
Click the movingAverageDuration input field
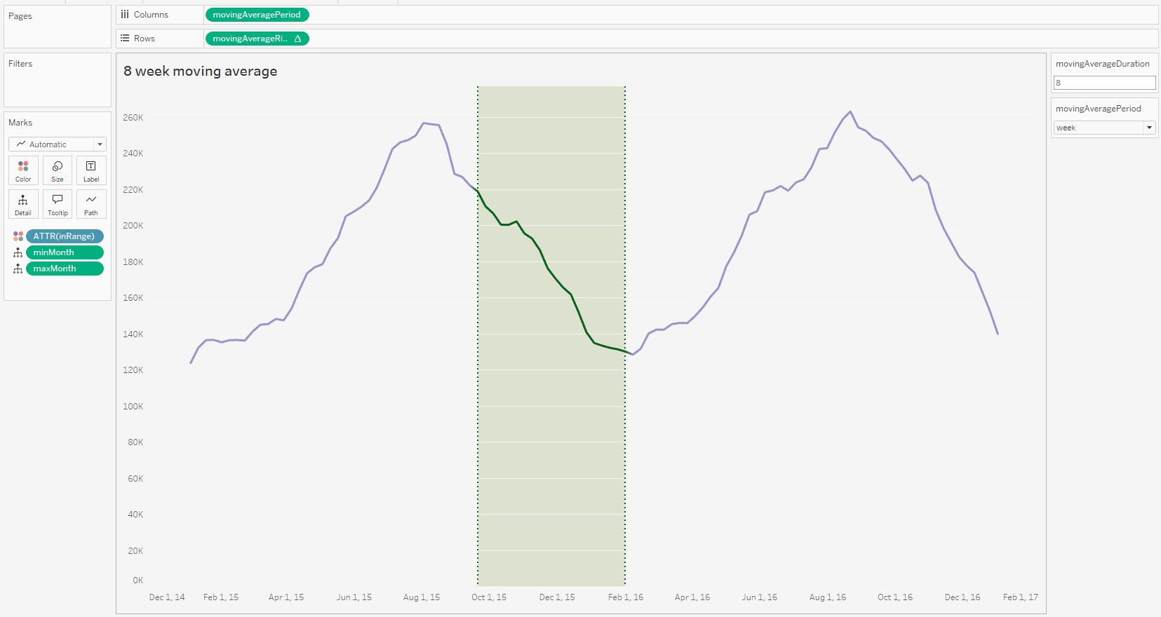[x=1104, y=83]
